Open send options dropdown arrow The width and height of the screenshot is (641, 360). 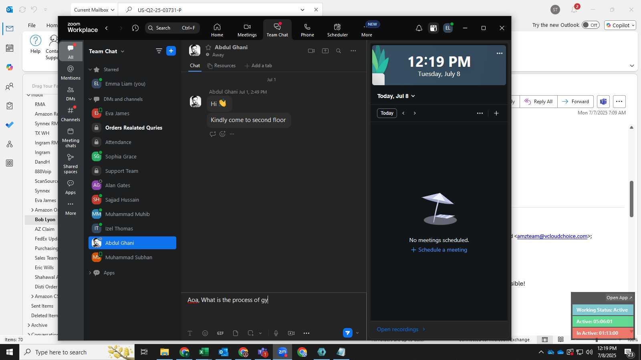tap(357, 333)
